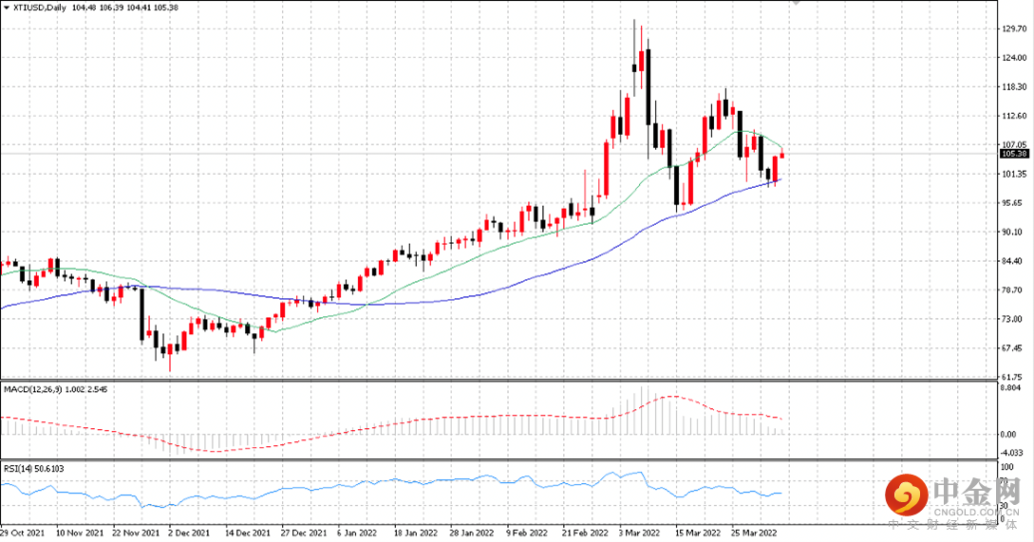Click the 10 Nov 2021 date label
Screen dimensions: 1034x542
(x=80, y=533)
